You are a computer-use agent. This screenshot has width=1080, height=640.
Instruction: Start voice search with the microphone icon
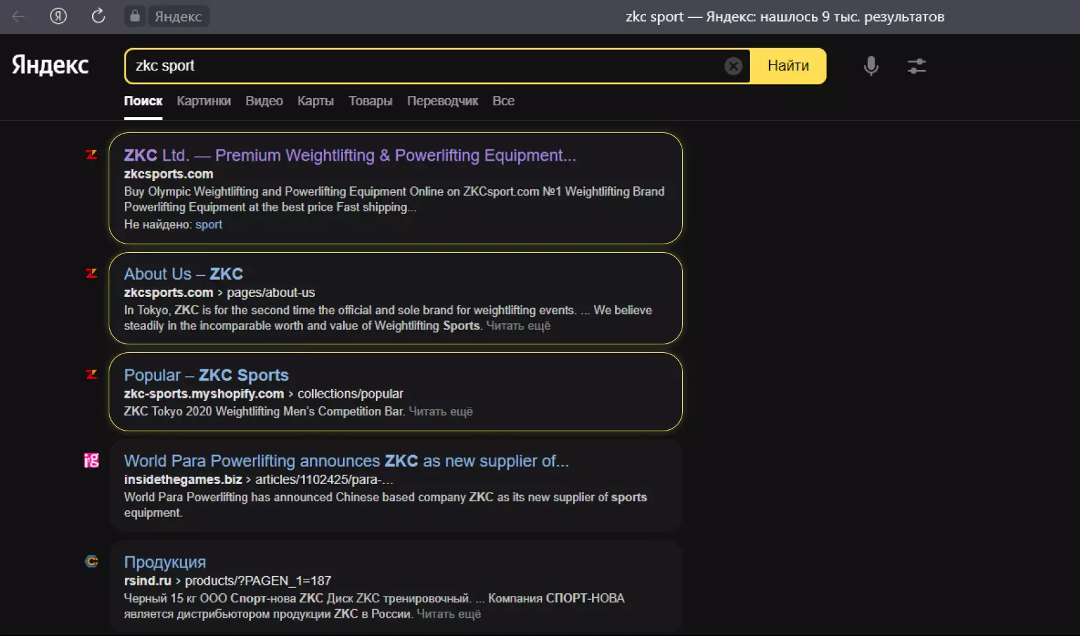click(x=871, y=66)
